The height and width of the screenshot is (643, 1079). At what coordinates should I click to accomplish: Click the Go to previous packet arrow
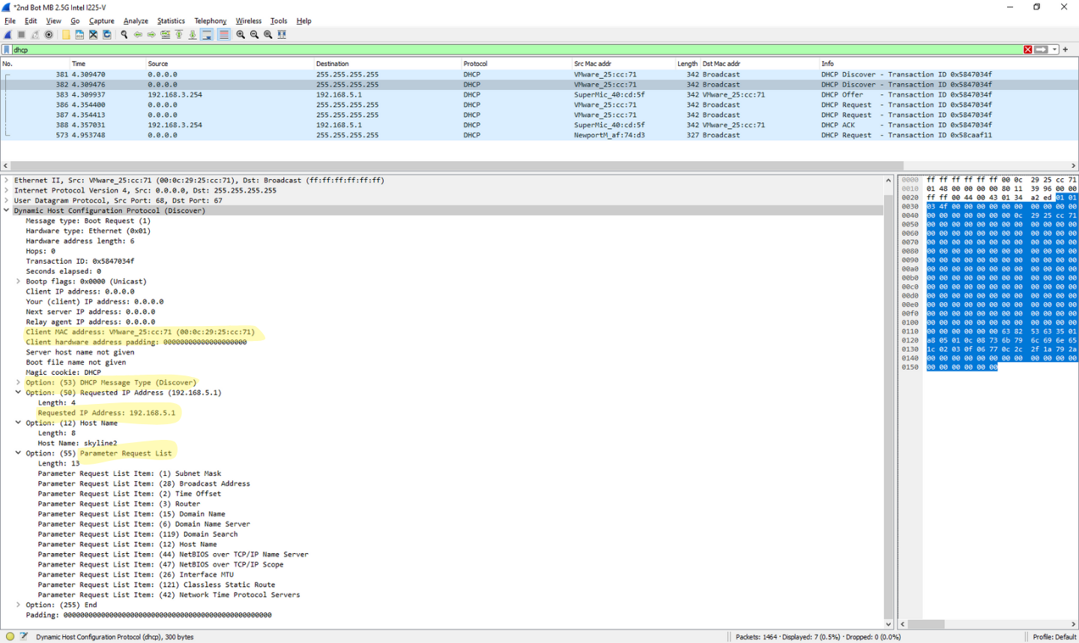(x=137, y=34)
